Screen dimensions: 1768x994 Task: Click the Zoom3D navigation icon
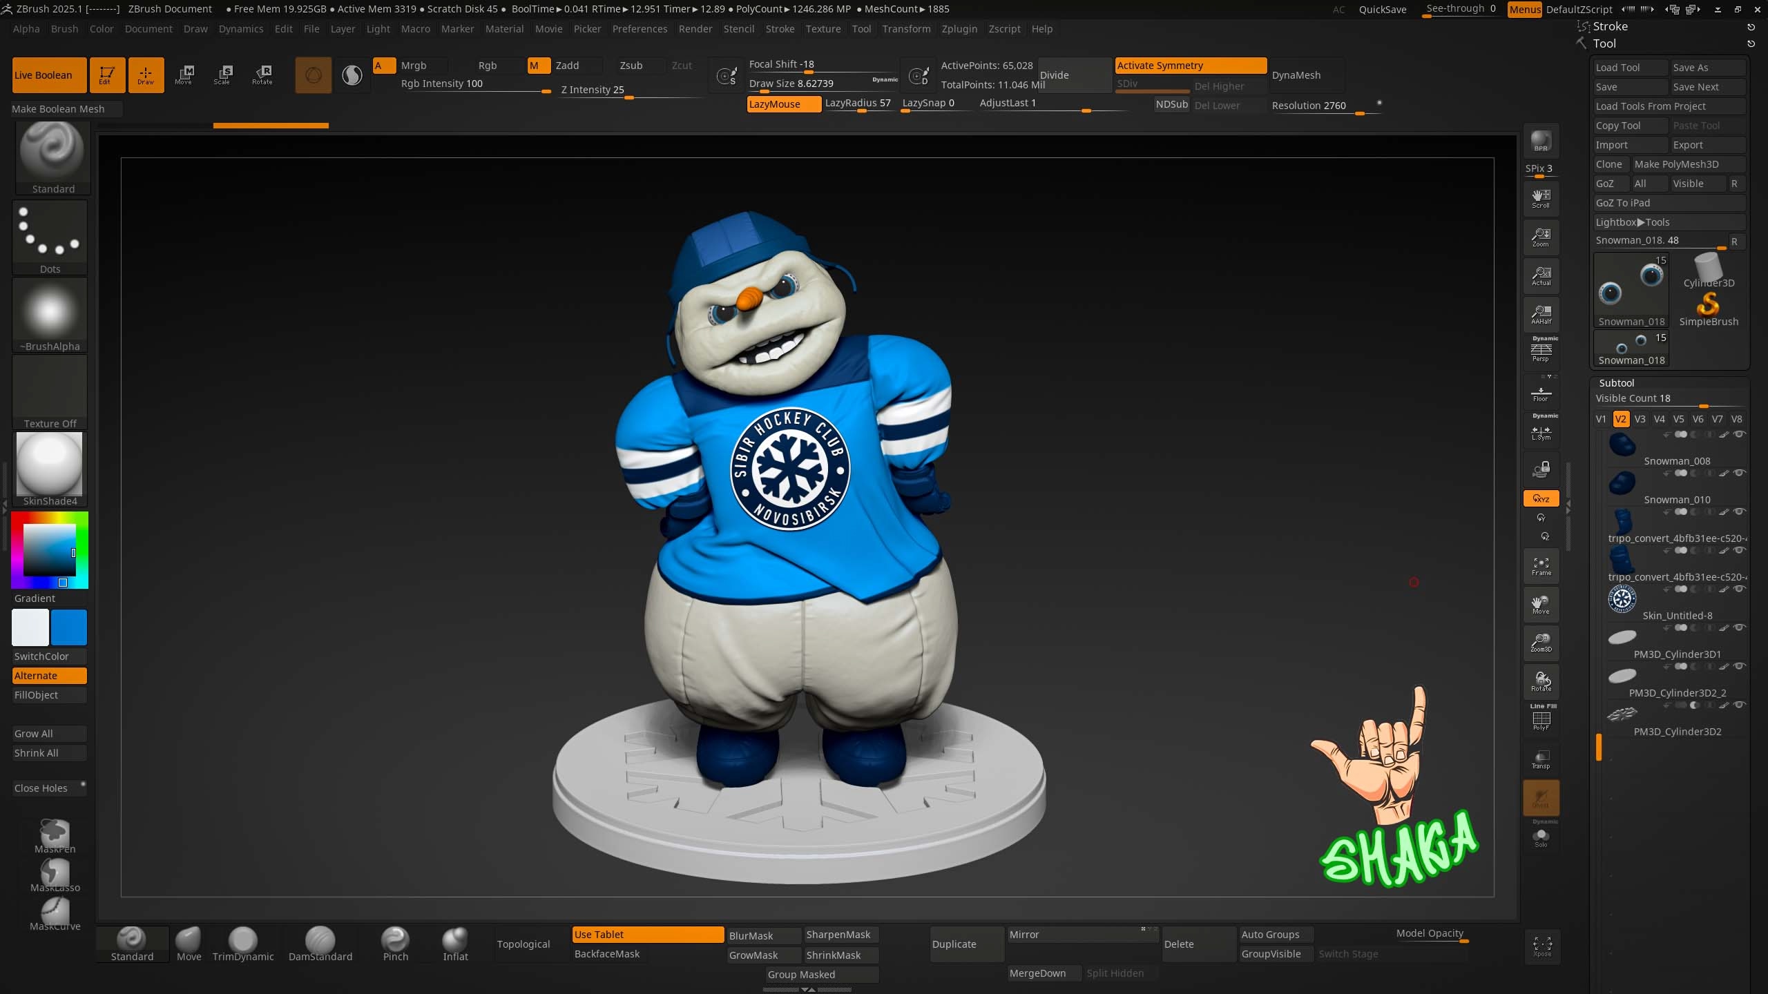pyautogui.click(x=1541, y=642)
